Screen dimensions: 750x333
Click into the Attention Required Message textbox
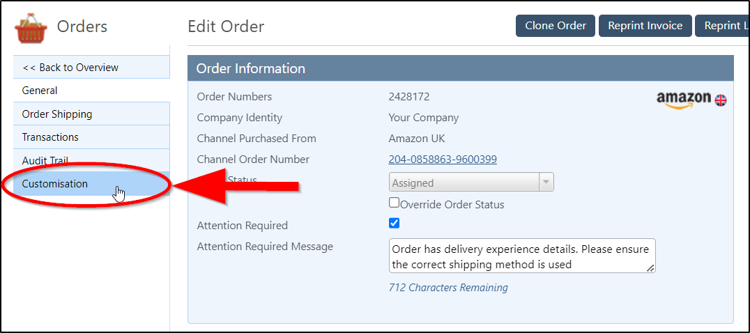[x=522, y=256]
